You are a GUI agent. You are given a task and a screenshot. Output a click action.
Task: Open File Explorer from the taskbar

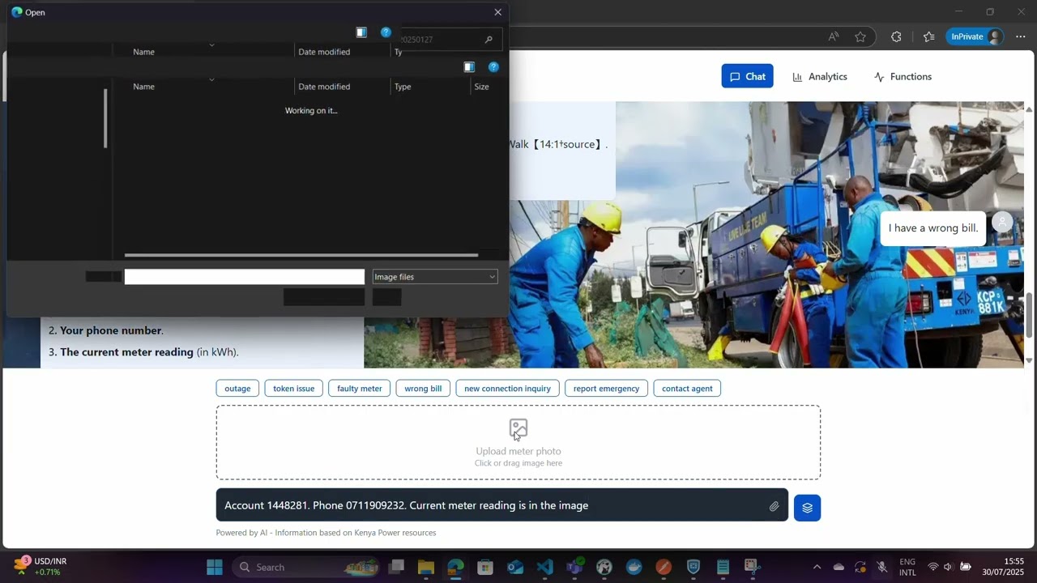[x=426, y=567]
